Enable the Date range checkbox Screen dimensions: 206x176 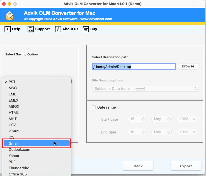[94, 107]
